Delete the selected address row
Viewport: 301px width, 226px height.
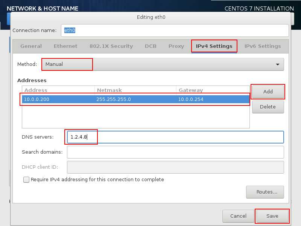(x=268, y=107)
